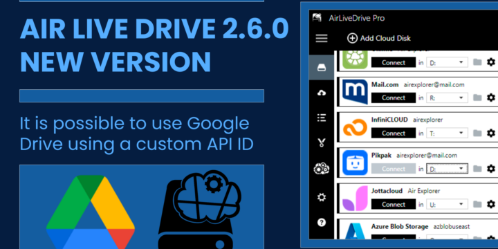Open the list view sidebar icon
The width and height of the screenshot is (498, 249).
point(322,118)
